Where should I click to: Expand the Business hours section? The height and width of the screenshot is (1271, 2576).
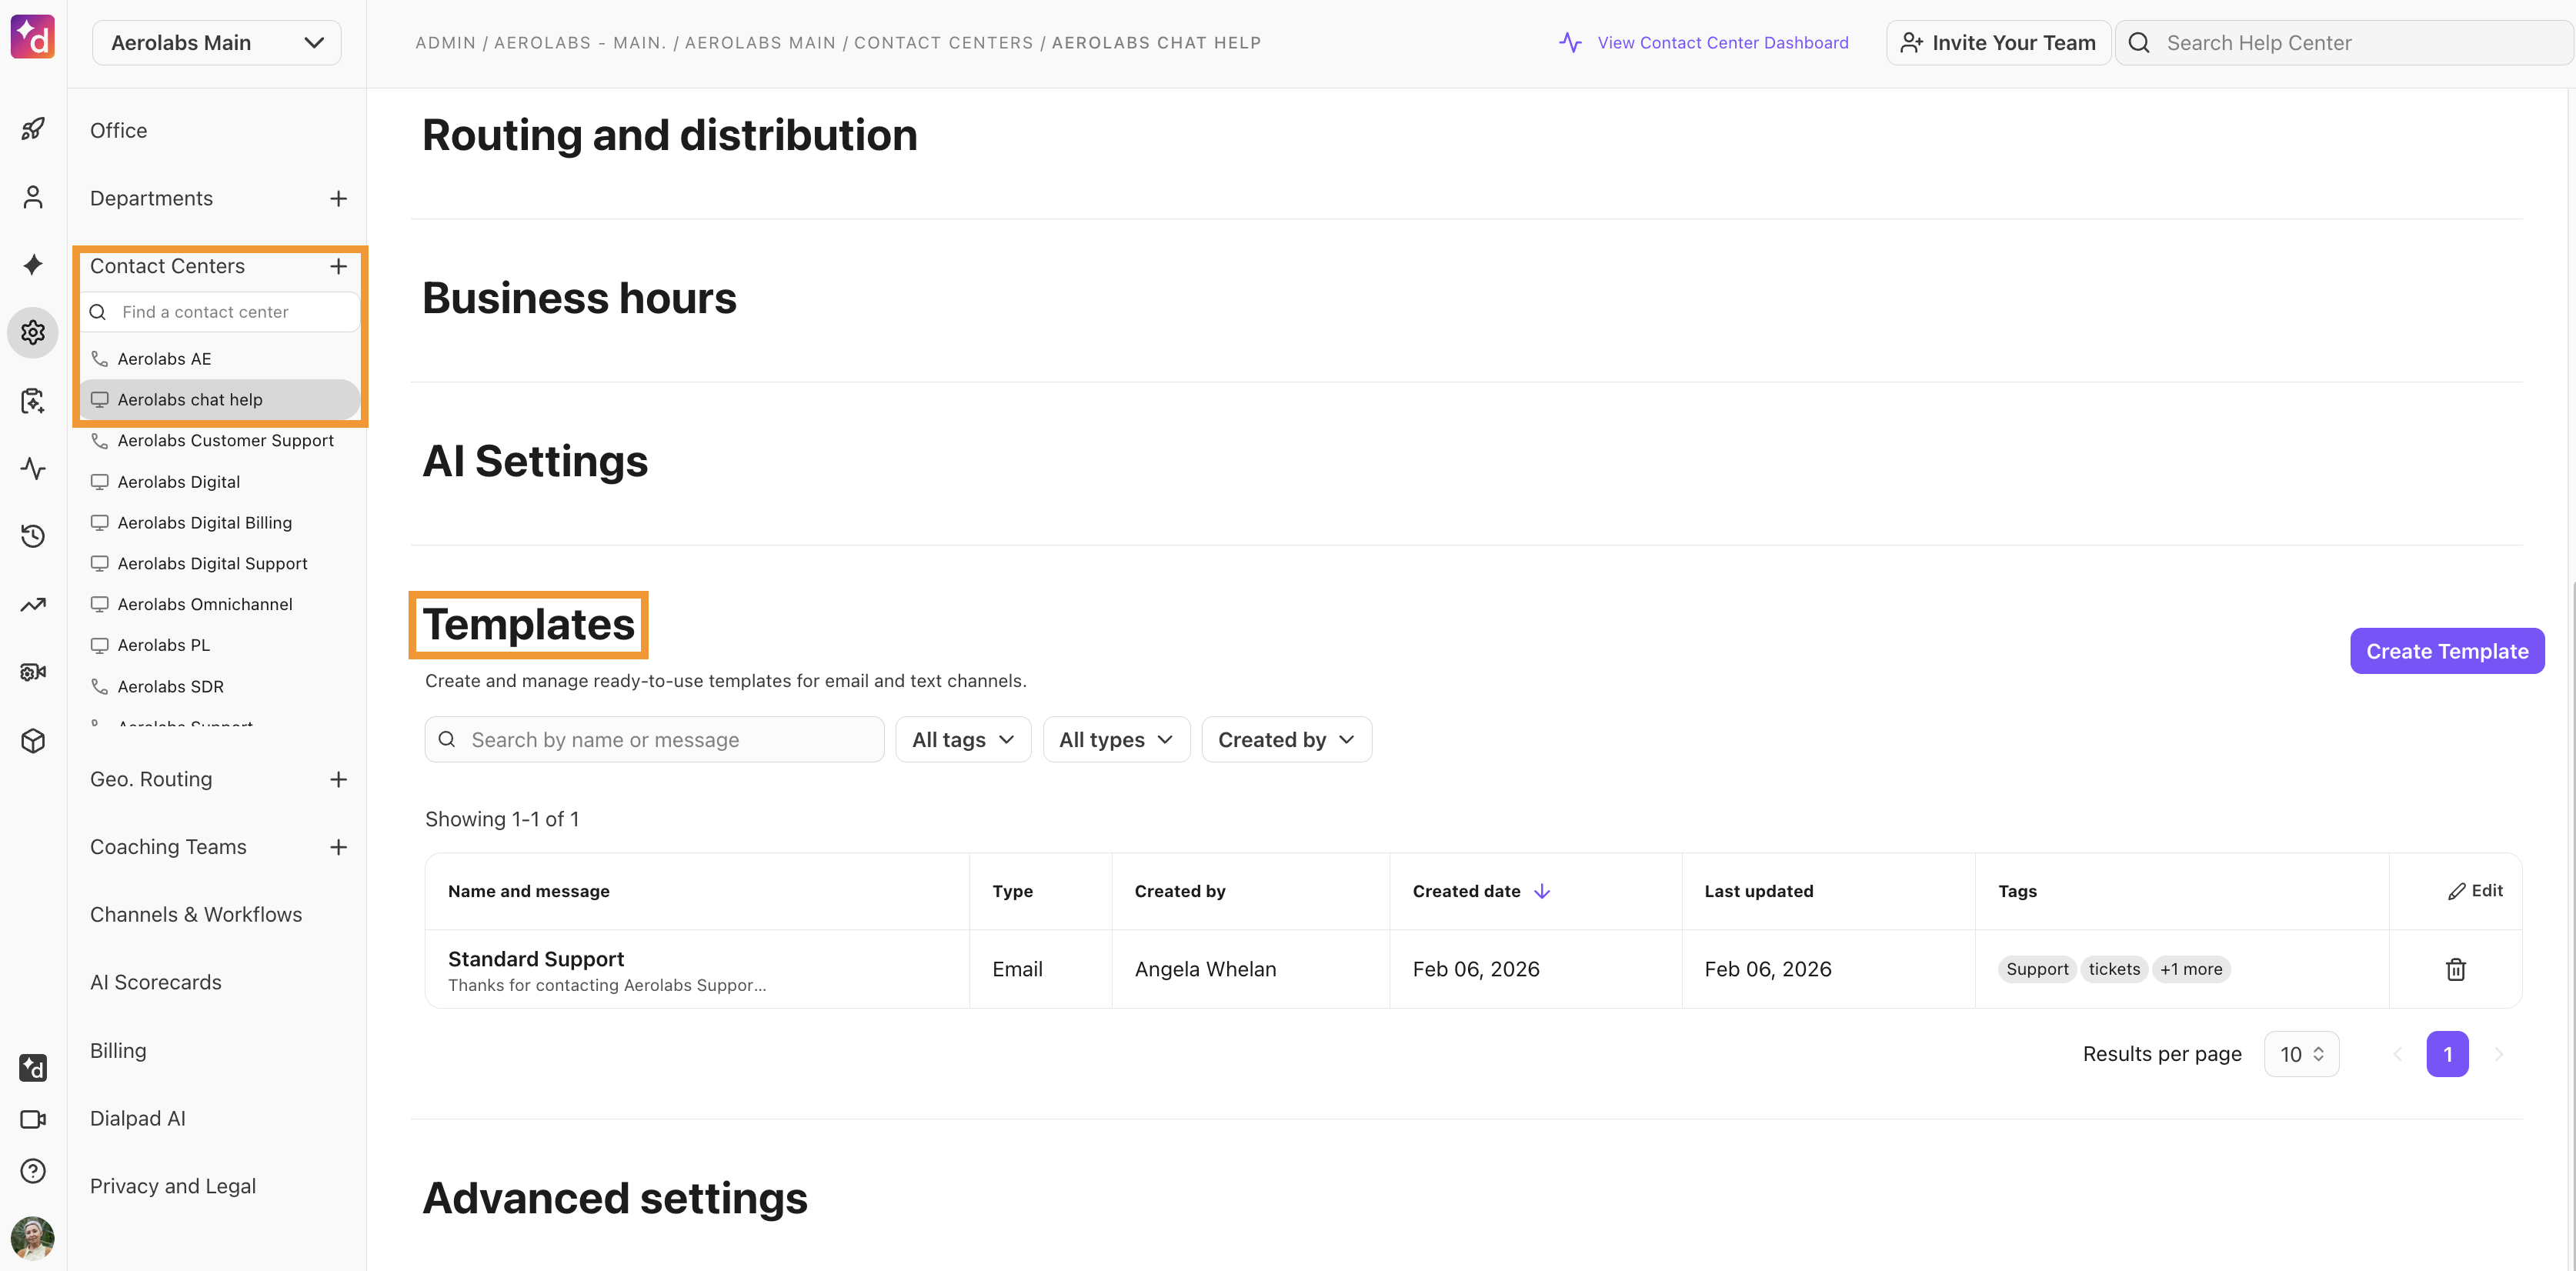click(579, 298)
